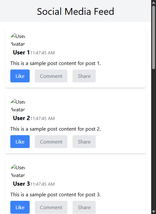This screenshot has height=214, width=156.
Task: Click the timestamp on User 2's post
Action: click(x=42, y=118)
